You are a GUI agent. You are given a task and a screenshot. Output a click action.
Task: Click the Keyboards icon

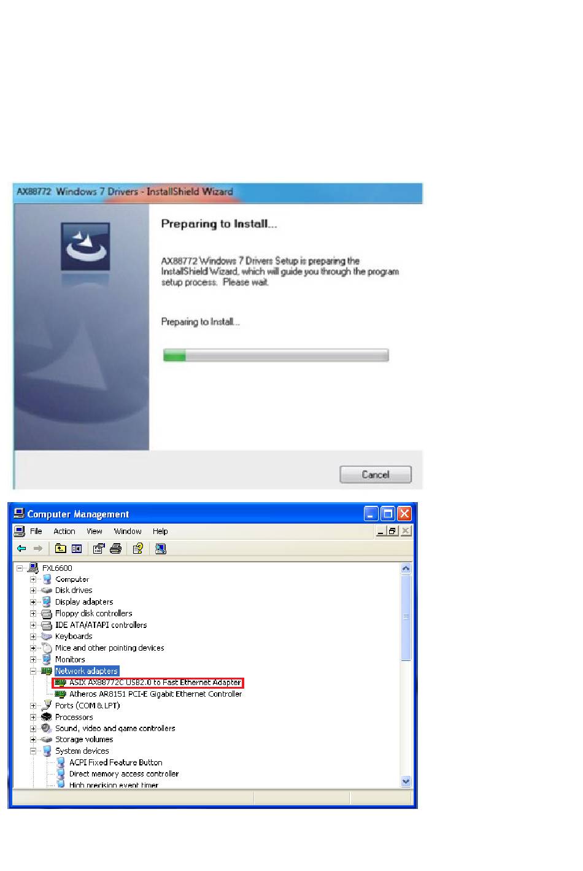[x=47, y=637]
